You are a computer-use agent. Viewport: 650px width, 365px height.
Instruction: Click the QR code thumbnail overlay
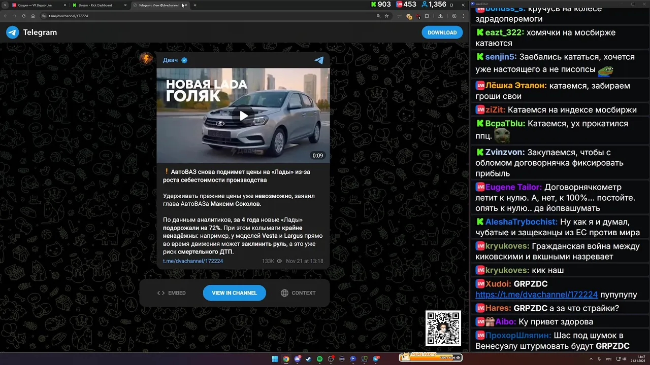443,328
